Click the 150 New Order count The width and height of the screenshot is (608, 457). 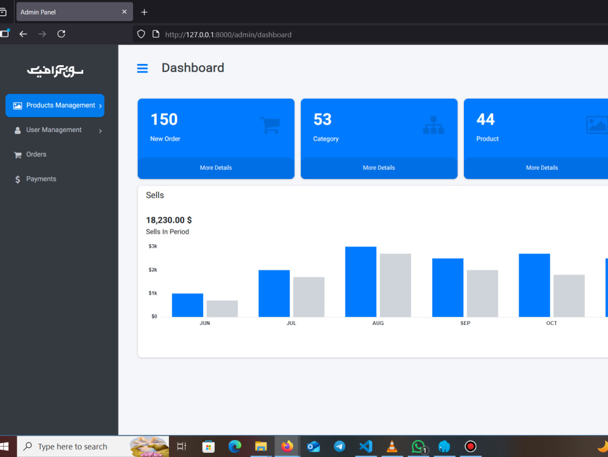pos(164,119)
